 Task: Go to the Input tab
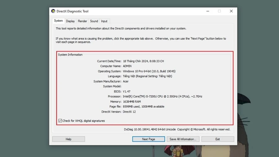[104, 21]
